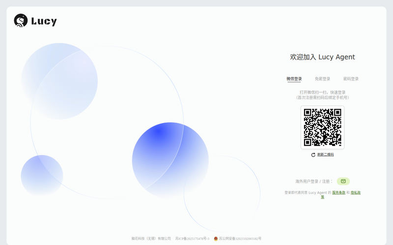Click the Lucy logo icon
Image resolution: width=393 pixels, height=245 pixels.
point(21,21)
